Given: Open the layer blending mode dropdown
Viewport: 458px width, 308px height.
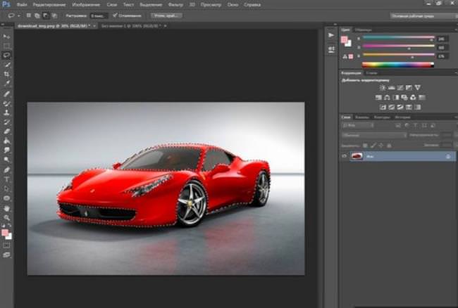Looking at the screenshot, I should (x=374, y=135).
